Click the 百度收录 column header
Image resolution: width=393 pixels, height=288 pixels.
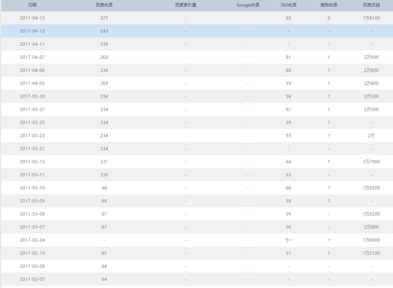104,5
